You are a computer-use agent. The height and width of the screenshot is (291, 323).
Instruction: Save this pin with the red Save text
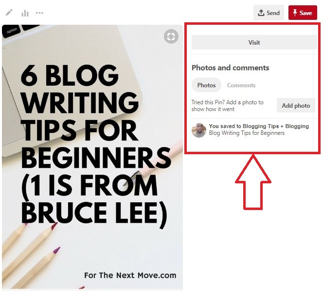click(305, 13)
